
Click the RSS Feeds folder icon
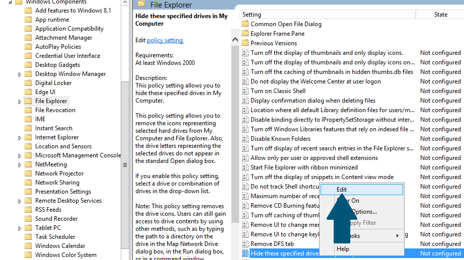(x=28, y=210)
